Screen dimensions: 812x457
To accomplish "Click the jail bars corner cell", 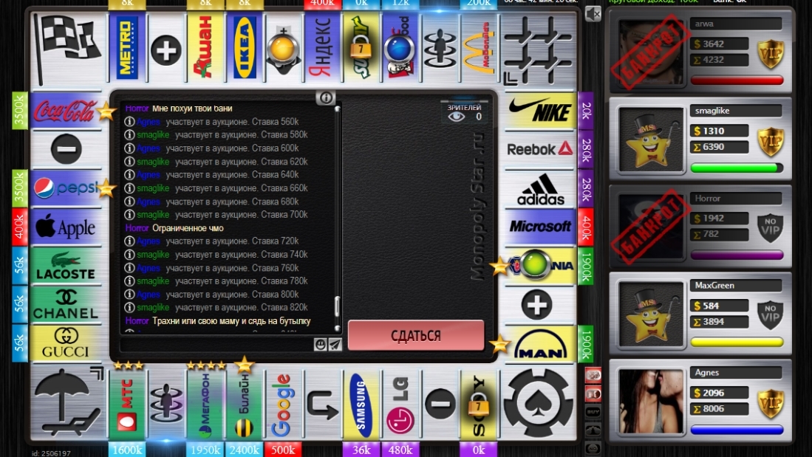I will 539,49.
